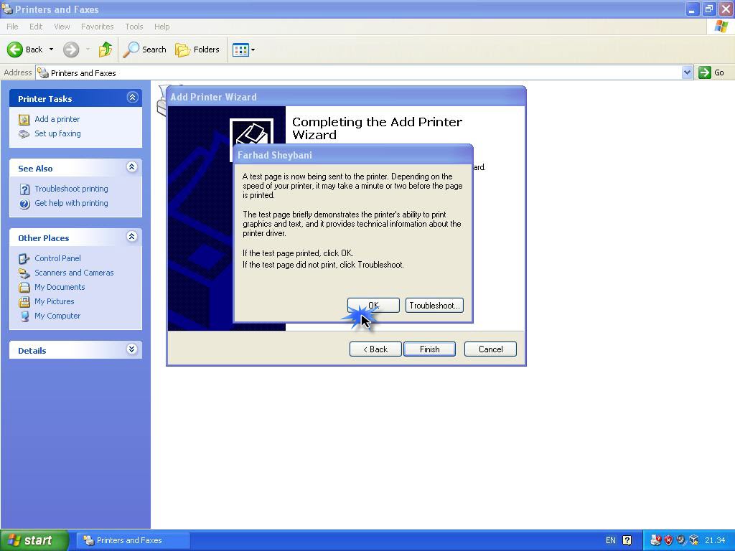Viewport: 735px width, 551px height.
Task: Click the Scanners and Cameras icon
Action: point(24,273)
